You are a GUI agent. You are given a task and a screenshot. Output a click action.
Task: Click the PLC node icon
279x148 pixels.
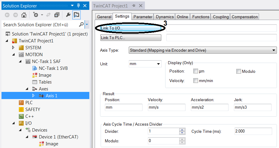click(21, 103)
